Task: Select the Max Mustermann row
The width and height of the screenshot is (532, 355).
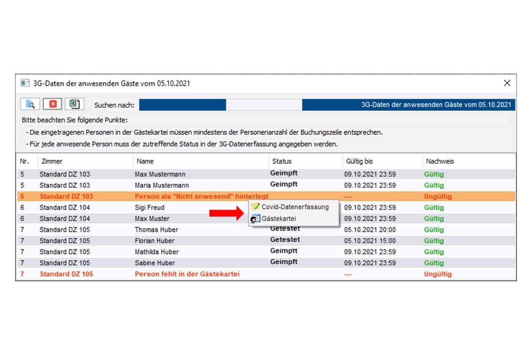Action: 160,174
